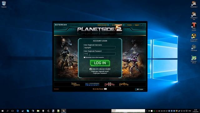Image resolution: width=200 pixels, height=113 pixels.
Task: Click the PlanetSide 2 logo banner
Action: tap(100, 29)
